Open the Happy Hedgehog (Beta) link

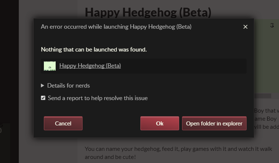click(x=90, y=66)
